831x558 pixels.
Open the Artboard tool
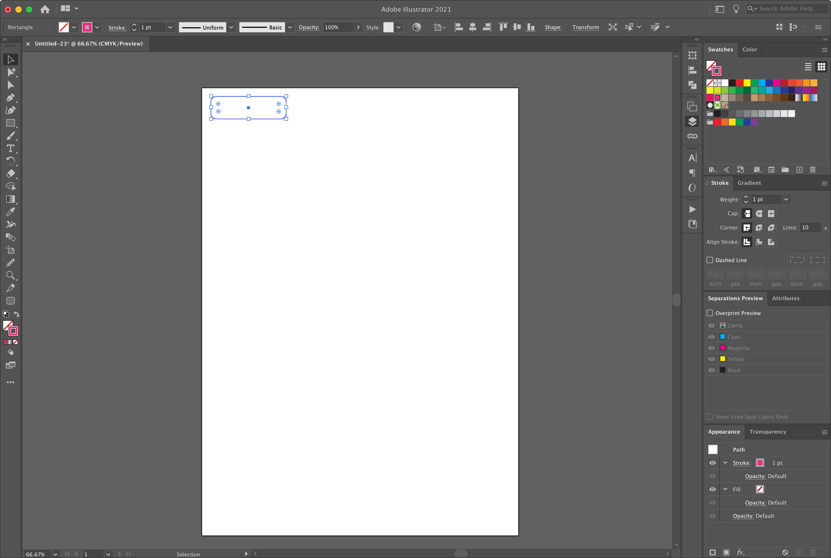(x=10, y=250)
